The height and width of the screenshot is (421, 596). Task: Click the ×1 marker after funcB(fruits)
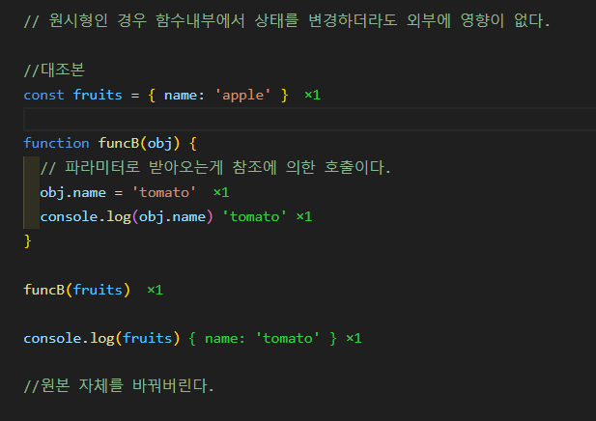(156, 291)
